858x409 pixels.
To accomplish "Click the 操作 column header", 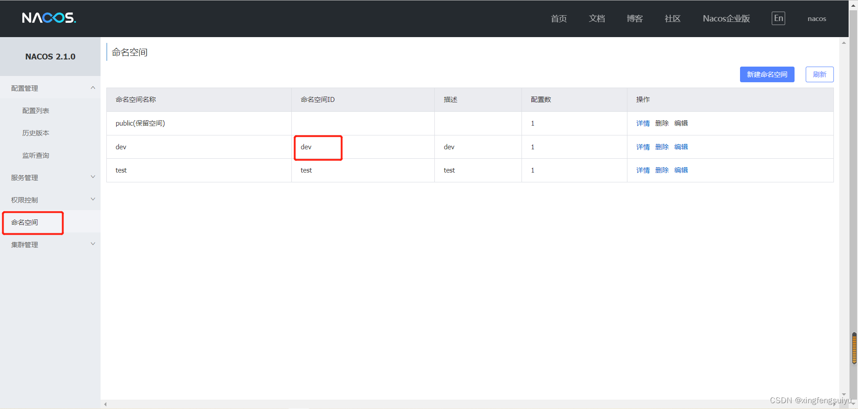I will [x=730, y=100].
